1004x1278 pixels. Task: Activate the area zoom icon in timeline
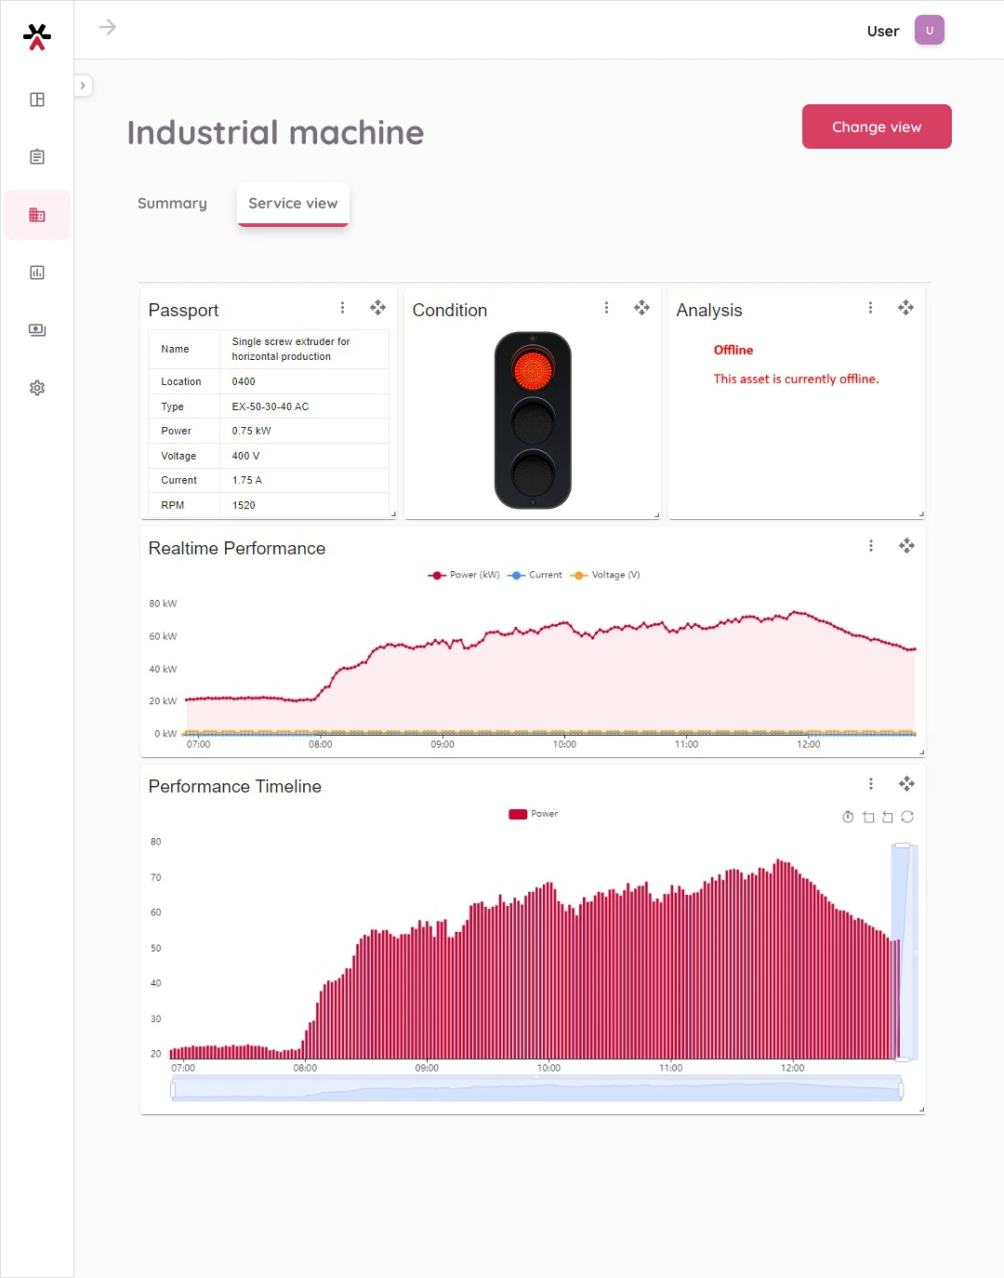point(868,817)
